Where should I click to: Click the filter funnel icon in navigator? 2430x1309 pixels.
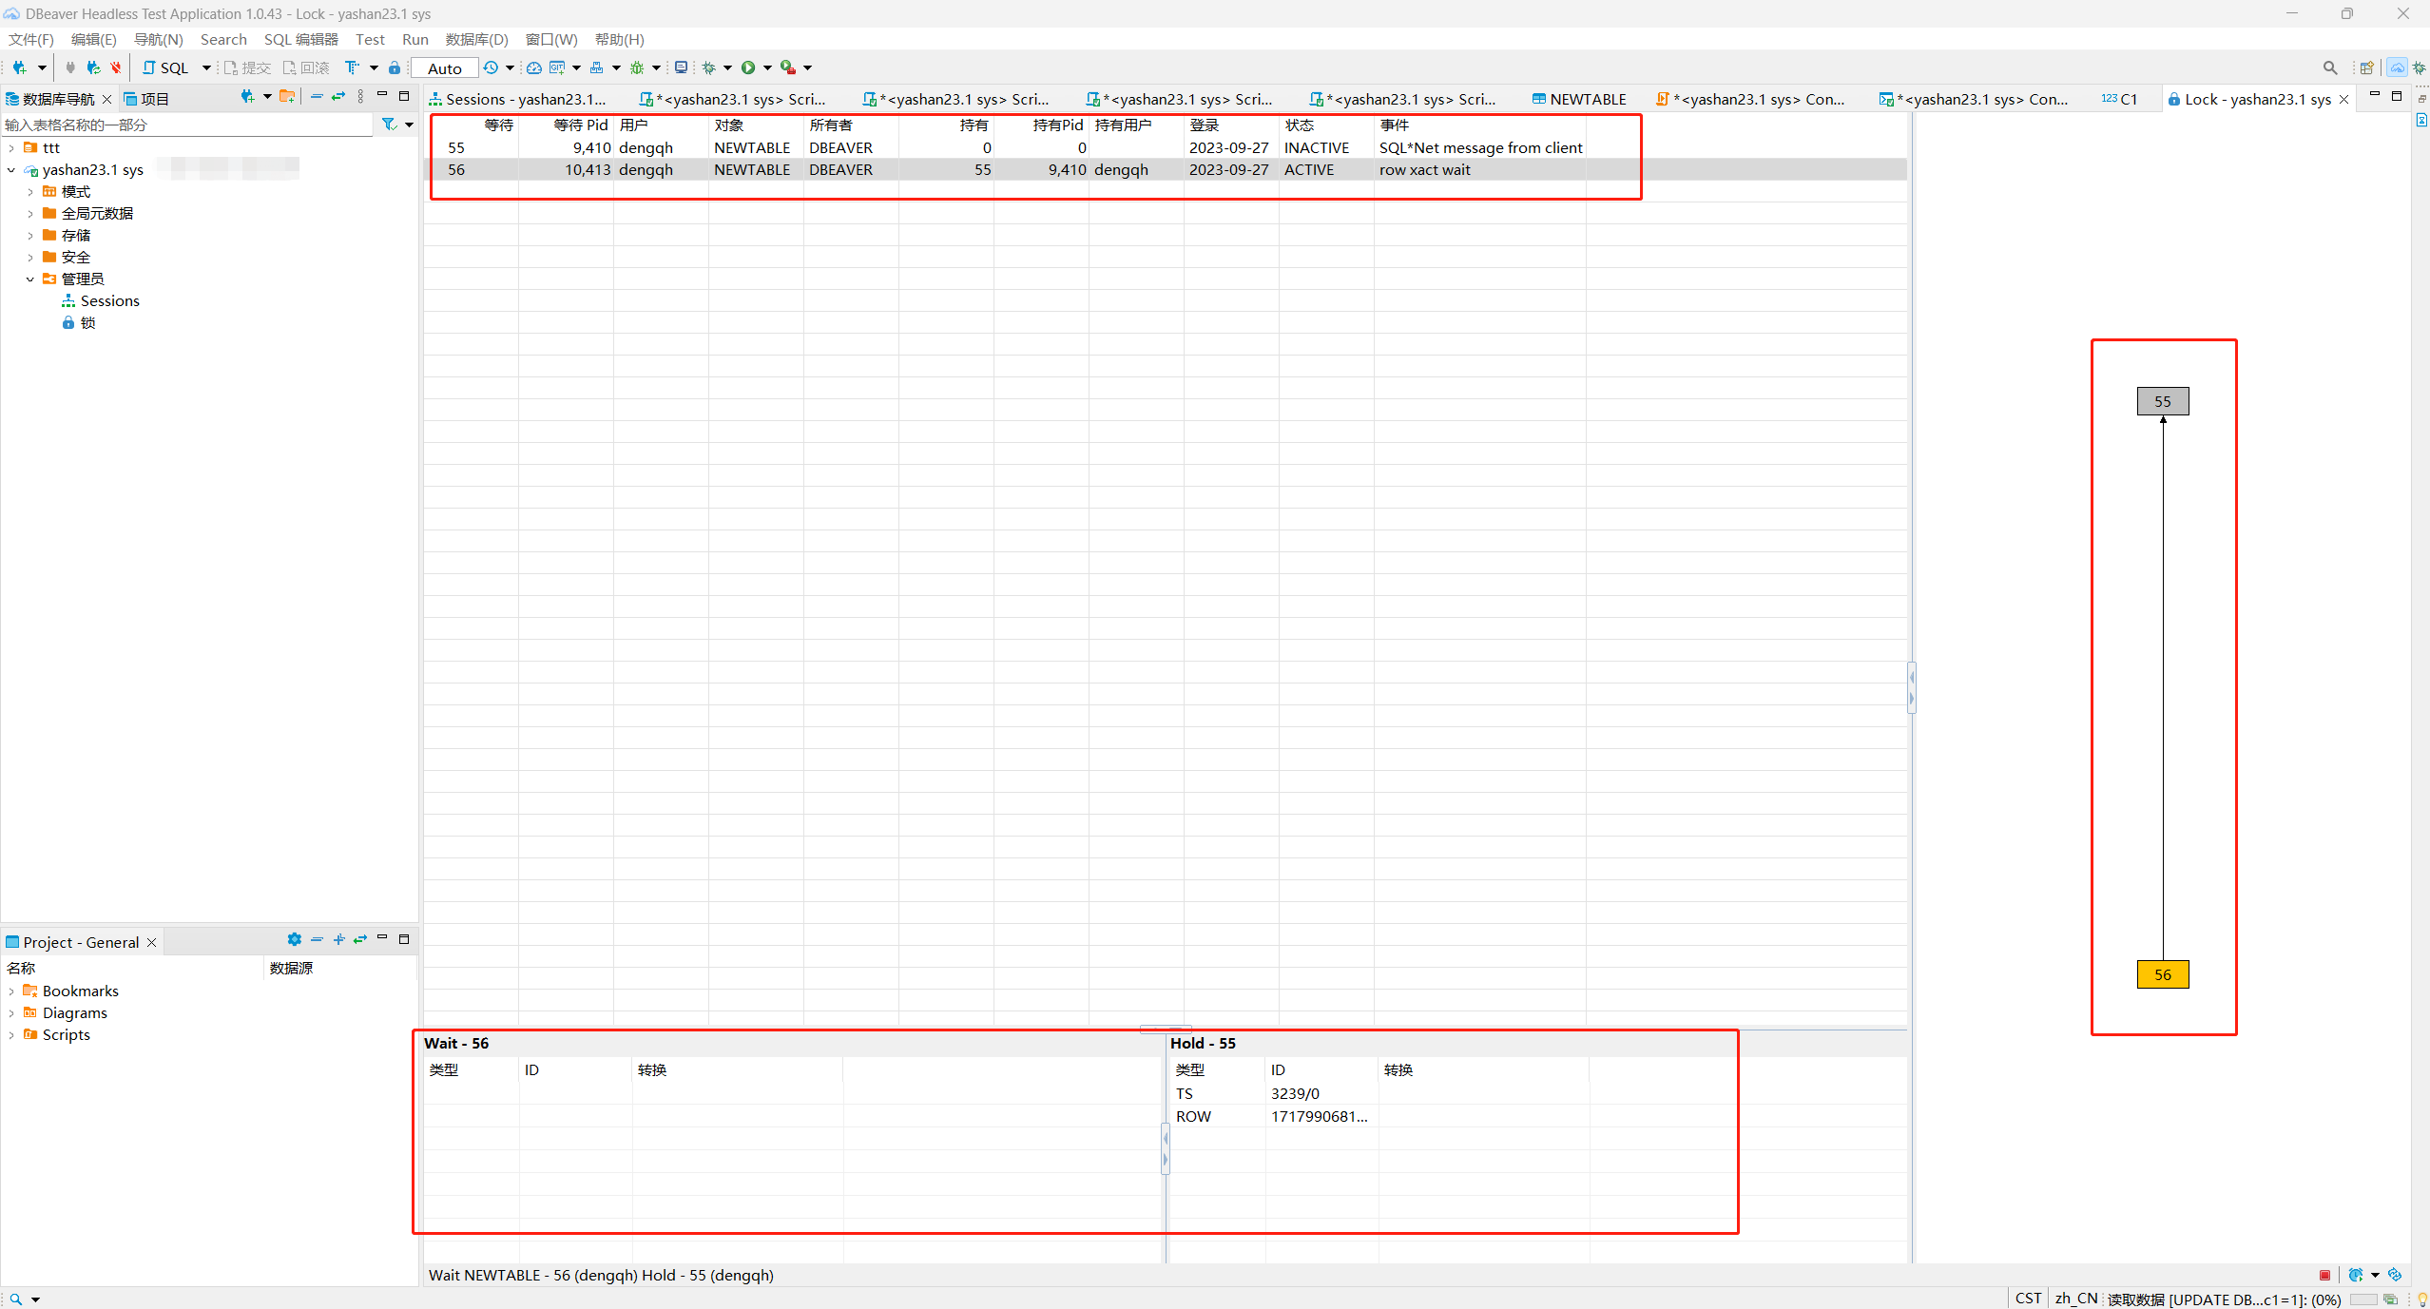[389, 125]
